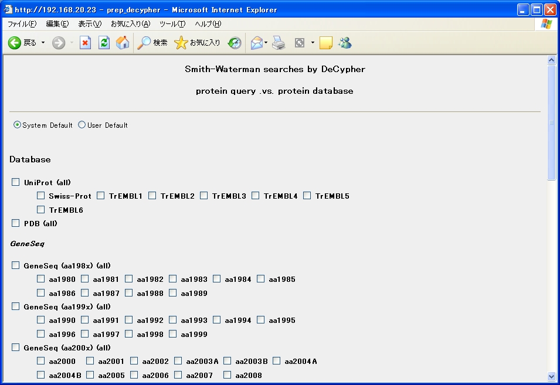
Task: Tick the aa1989 checkbox
Action: 172,292
